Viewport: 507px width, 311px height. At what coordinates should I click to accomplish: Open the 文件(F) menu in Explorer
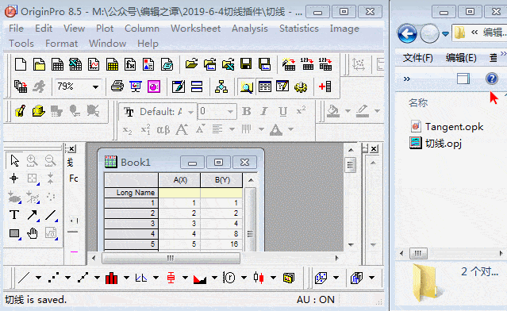(418, 58)
